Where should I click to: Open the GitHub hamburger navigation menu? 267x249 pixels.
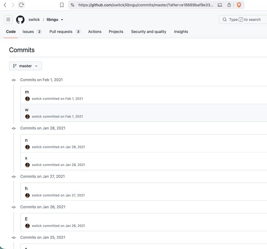pos(8,19)
